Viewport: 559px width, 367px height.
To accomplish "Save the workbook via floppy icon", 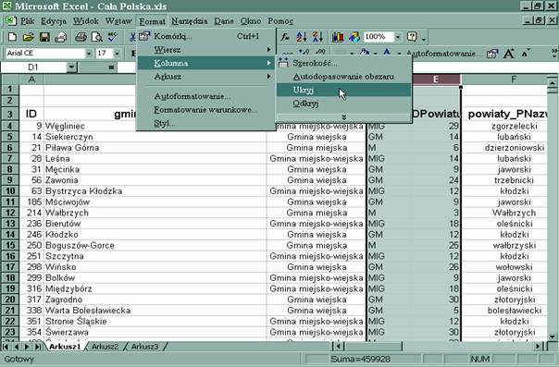I will click(x=44, y=37).
